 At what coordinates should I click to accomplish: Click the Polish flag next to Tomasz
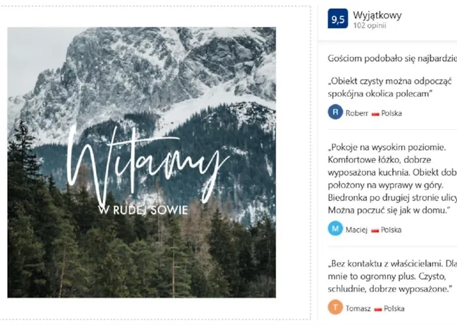click(378, 309)
